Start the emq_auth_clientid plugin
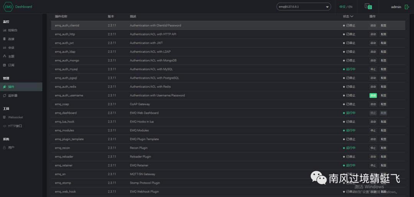The width and height of the screenshot is (414, 197). (x=373, y=25)
